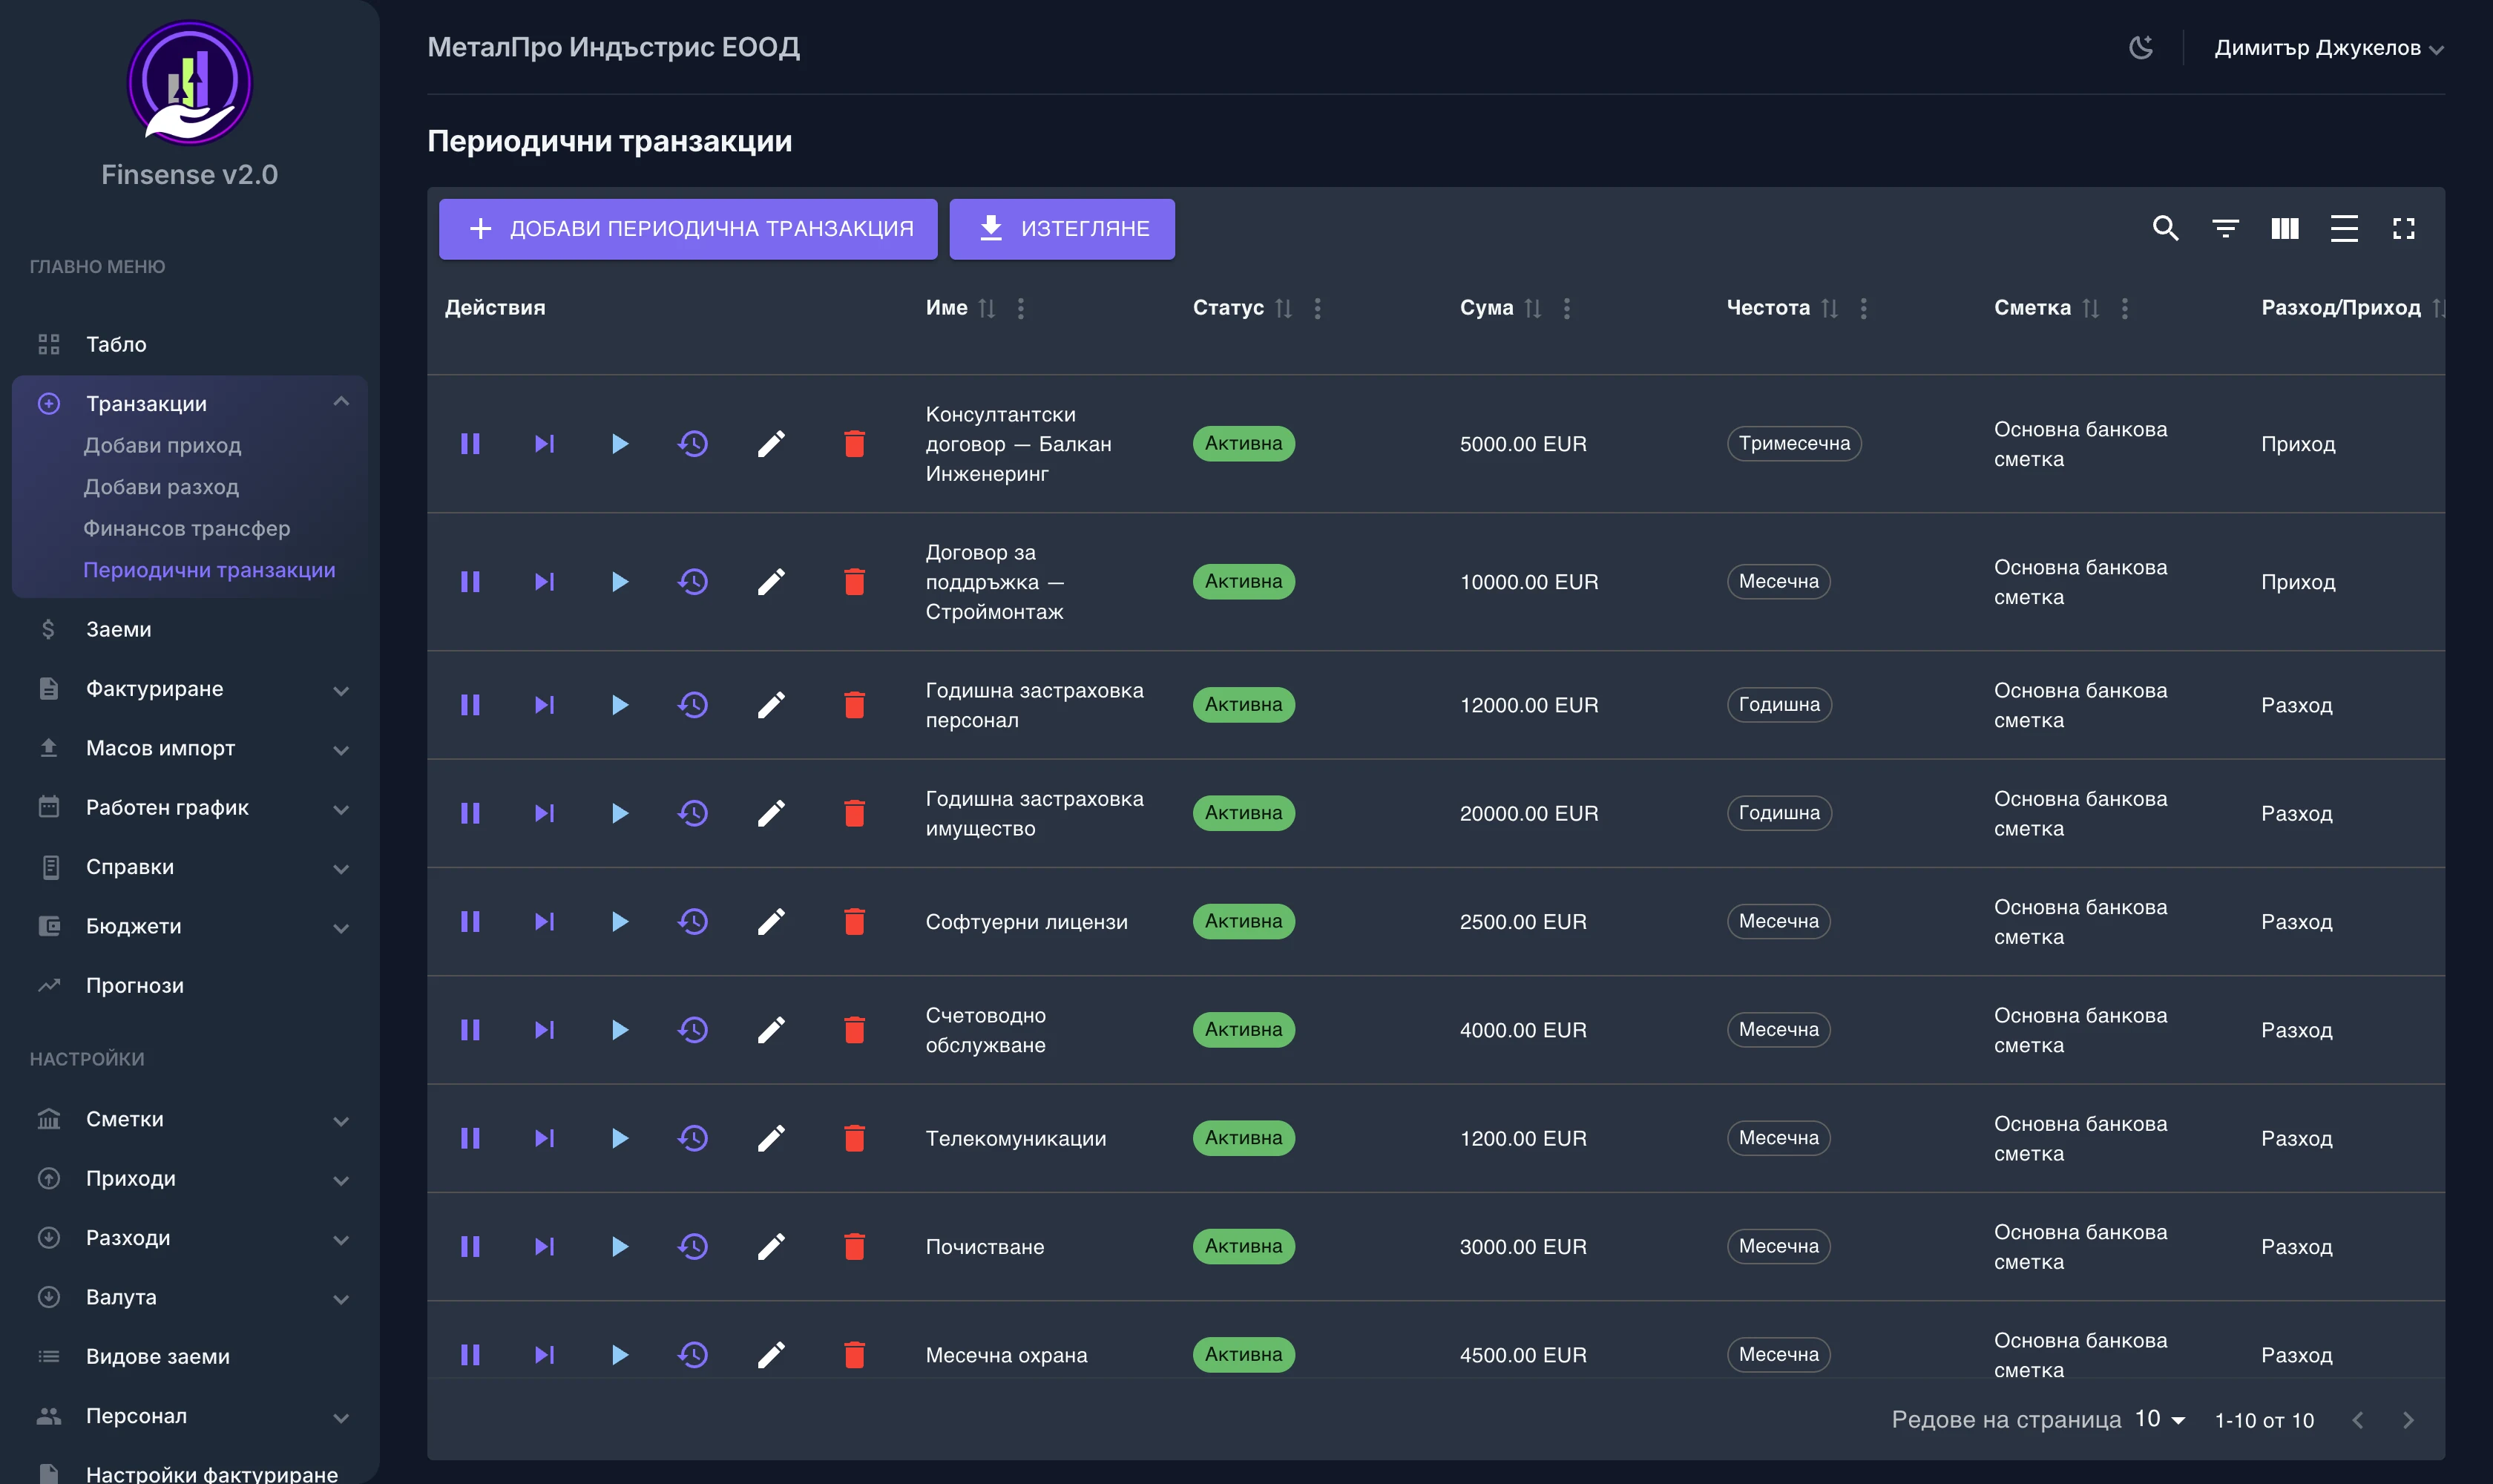The height and width of the screenshot is (1484, 2493).
Task: Delete the Консултантски договор transaction
Action: [854, 444]
